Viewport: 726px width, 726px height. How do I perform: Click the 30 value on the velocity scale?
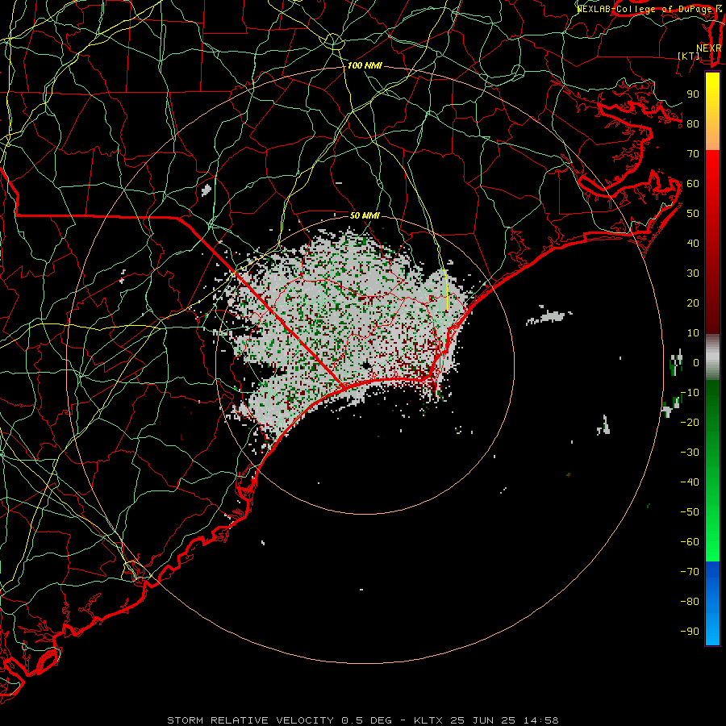693,273
